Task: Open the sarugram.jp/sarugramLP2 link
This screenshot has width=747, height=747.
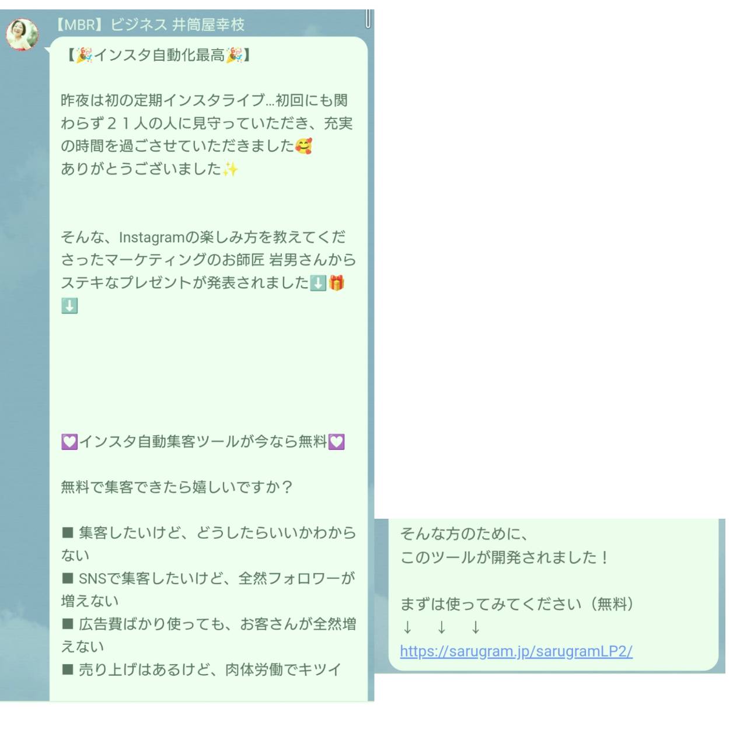Action: pyautogui.click(x=516, y=651)
